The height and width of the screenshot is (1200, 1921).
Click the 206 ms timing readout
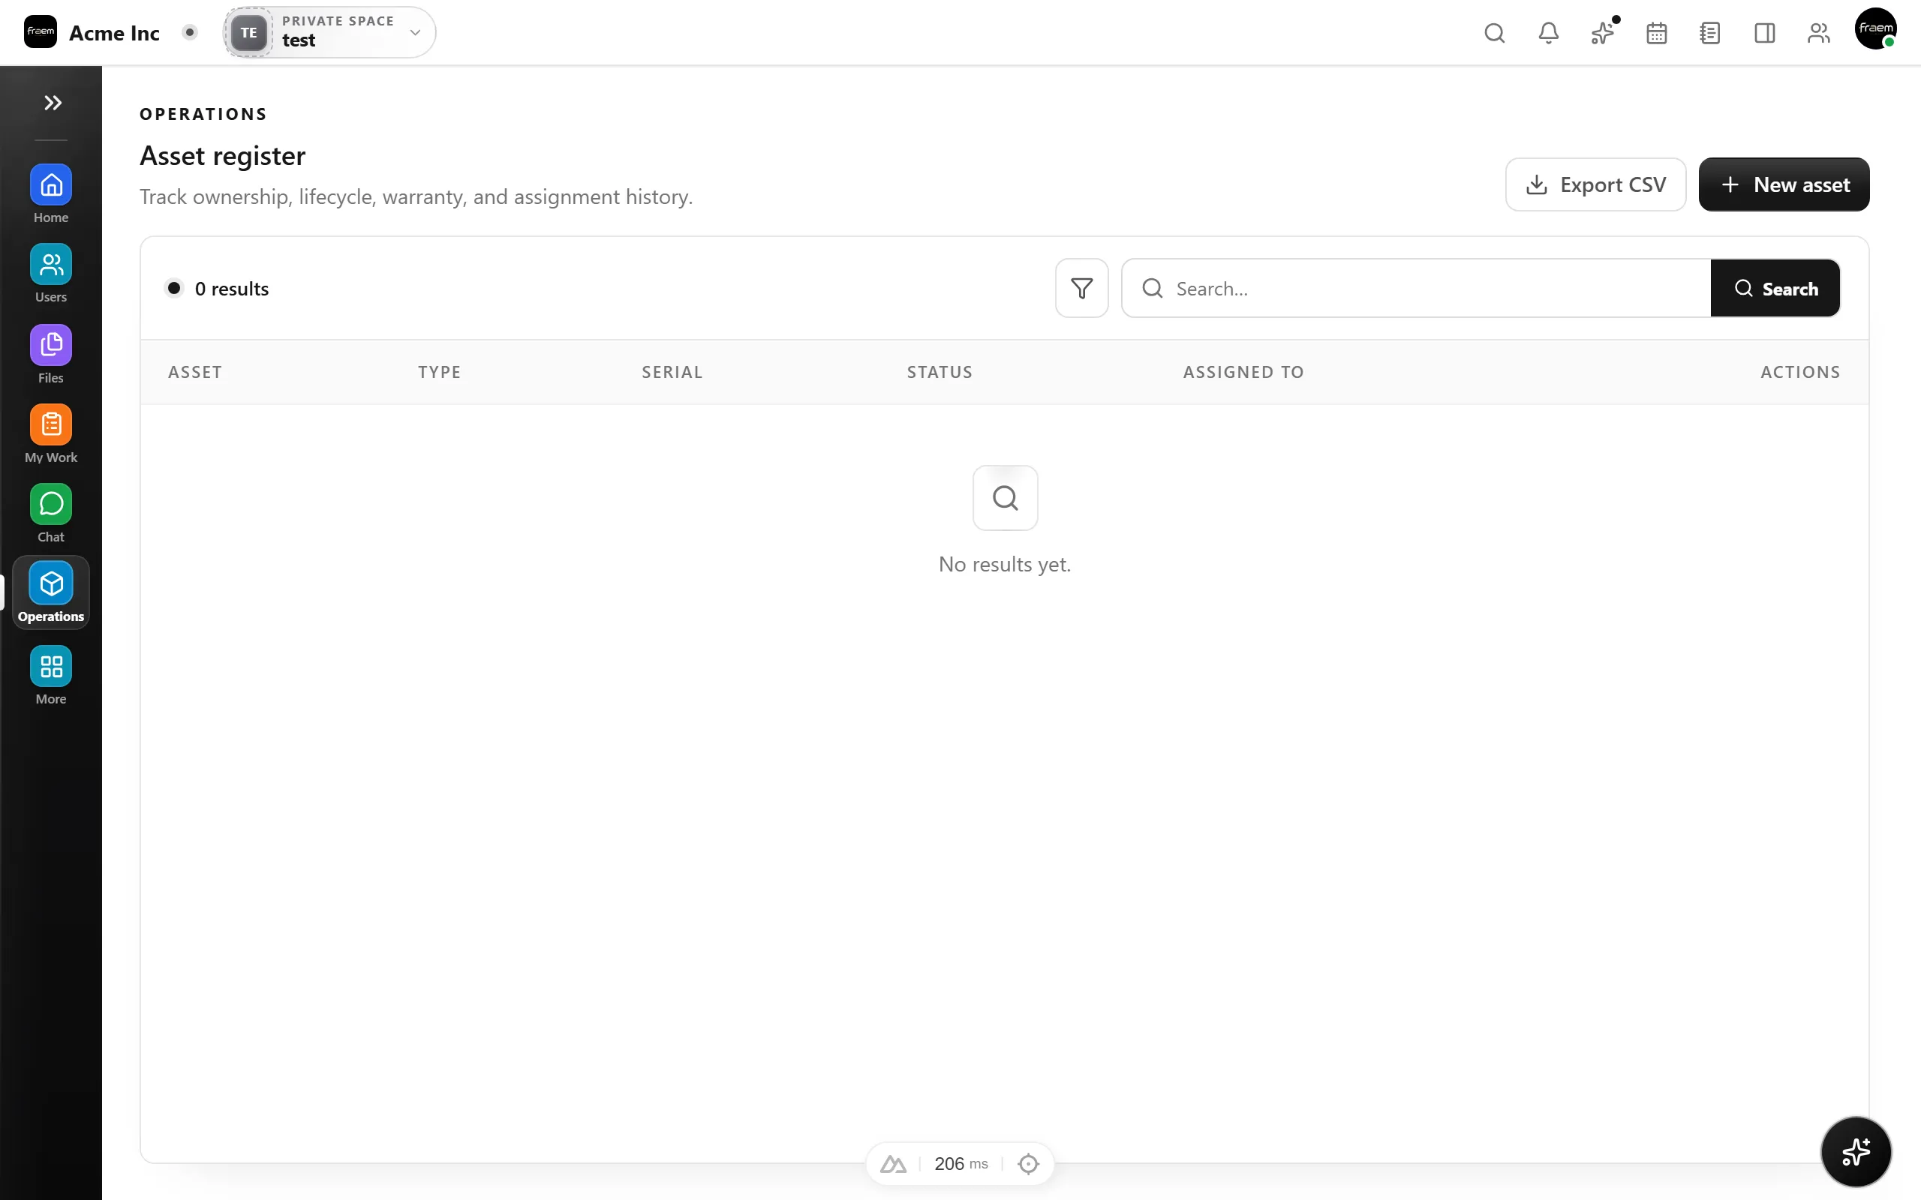click(960, 1163)
